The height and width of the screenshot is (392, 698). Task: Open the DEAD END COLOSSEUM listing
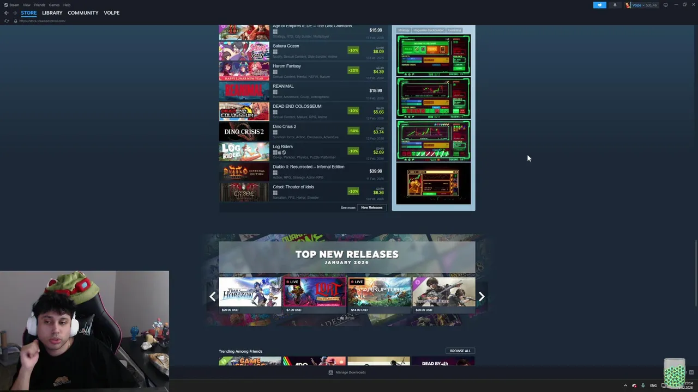303,112
